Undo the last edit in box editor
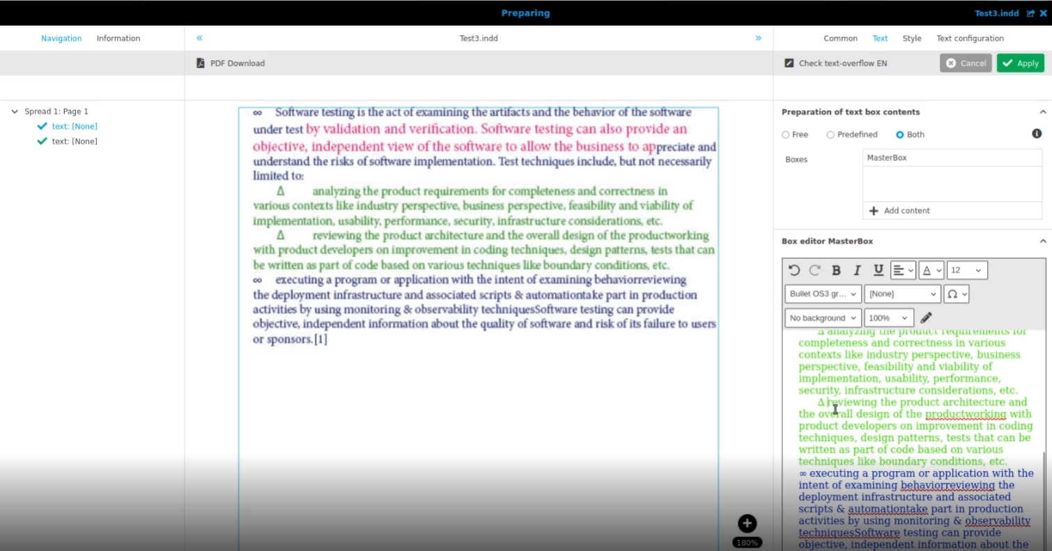 tap(794, 271)
